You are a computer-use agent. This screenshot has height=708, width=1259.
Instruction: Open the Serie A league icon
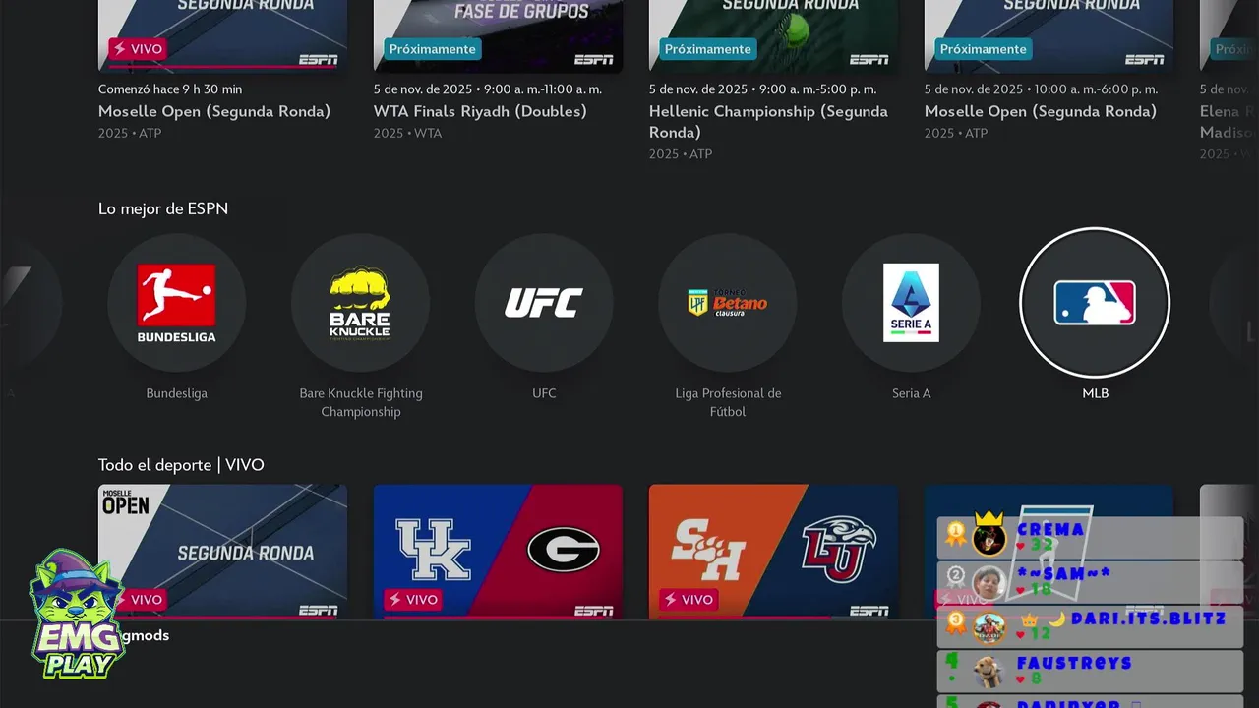(x=911, y=303)
